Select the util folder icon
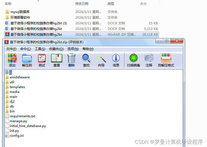Image resolution: width=207 pixels, height=147 pixels. [x=7, y=82]
